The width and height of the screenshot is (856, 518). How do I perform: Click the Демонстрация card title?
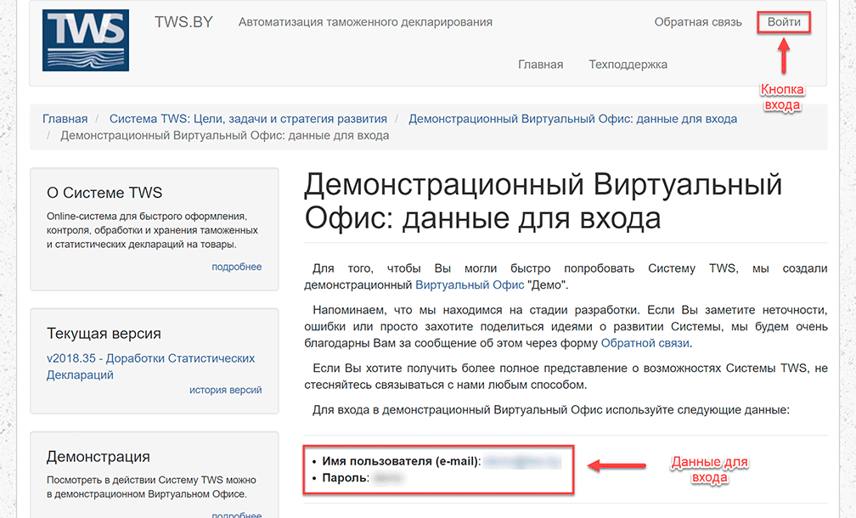99,457
